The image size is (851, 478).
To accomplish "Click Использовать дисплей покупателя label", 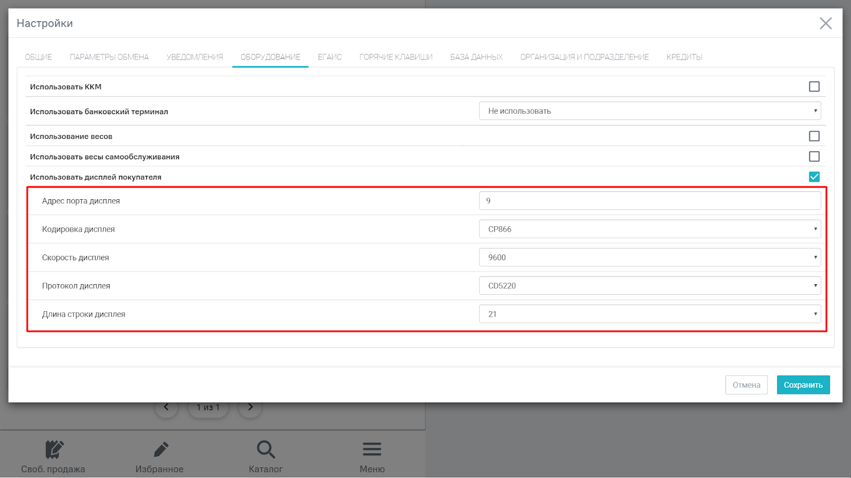I will (x=96, y=177).
